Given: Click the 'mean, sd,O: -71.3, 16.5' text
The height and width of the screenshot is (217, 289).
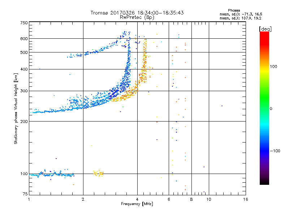Looking at the screenshot, I should click(241, 14).
